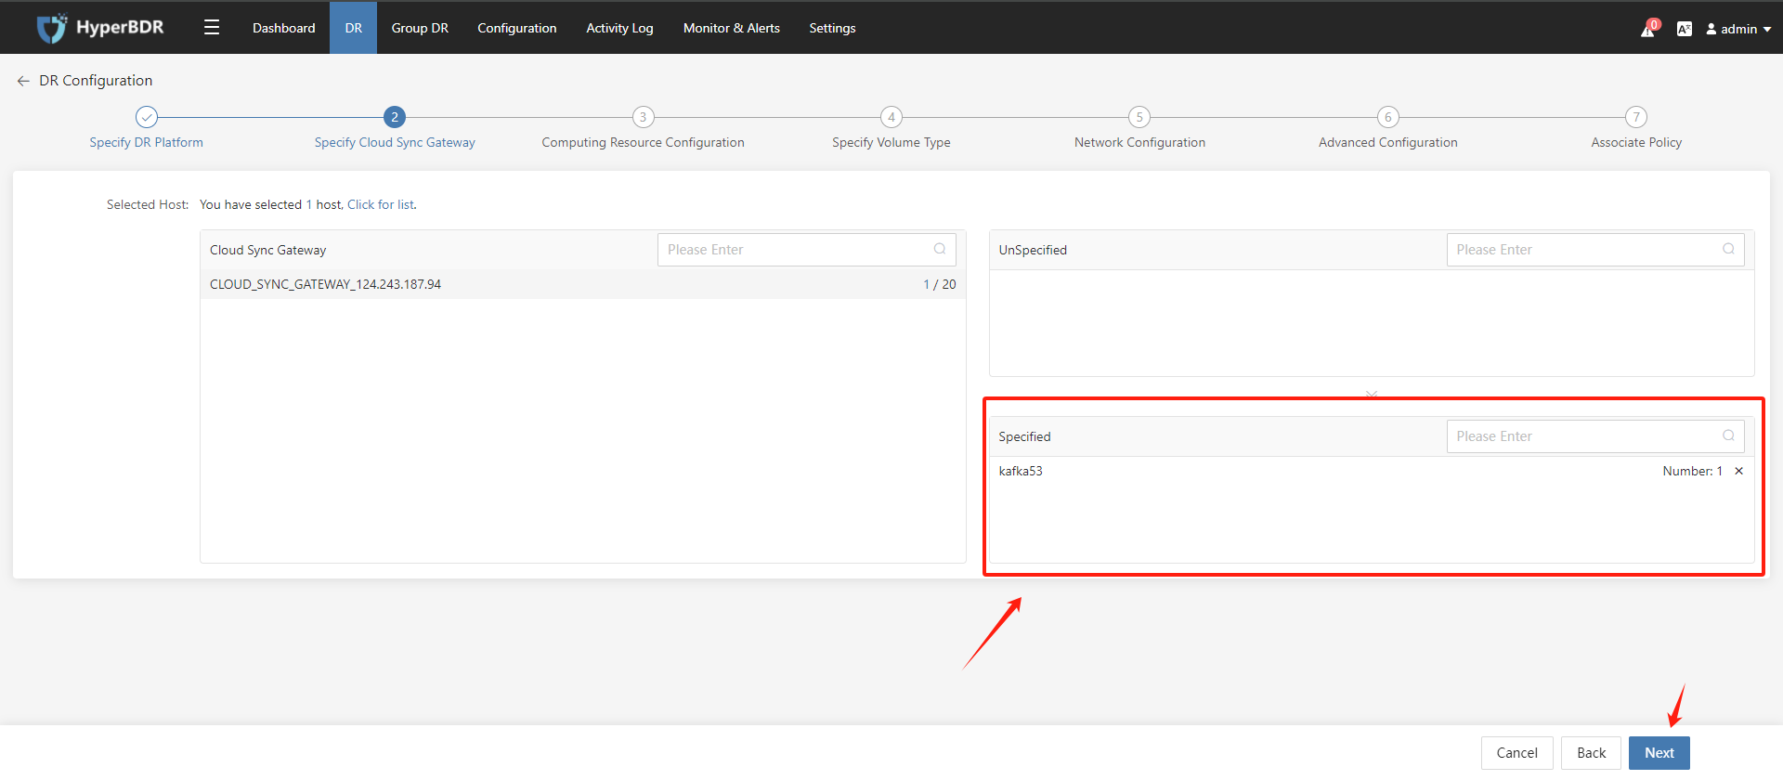Toggle the hamburger menu icon
The image size is (1783, 780).
[212, 28]
